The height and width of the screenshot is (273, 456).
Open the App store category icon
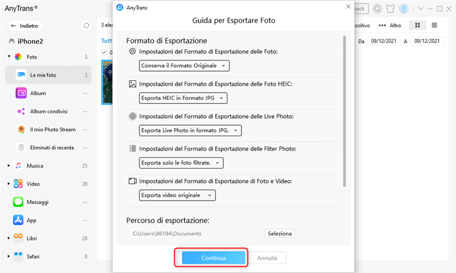(x=18, y=220)
